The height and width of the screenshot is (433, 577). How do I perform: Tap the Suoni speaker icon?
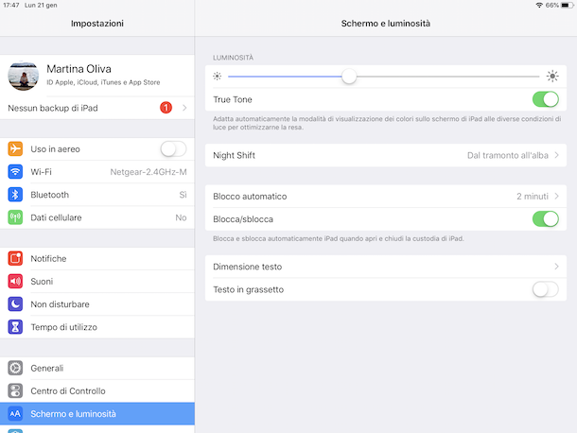click(x=15, y=282)
